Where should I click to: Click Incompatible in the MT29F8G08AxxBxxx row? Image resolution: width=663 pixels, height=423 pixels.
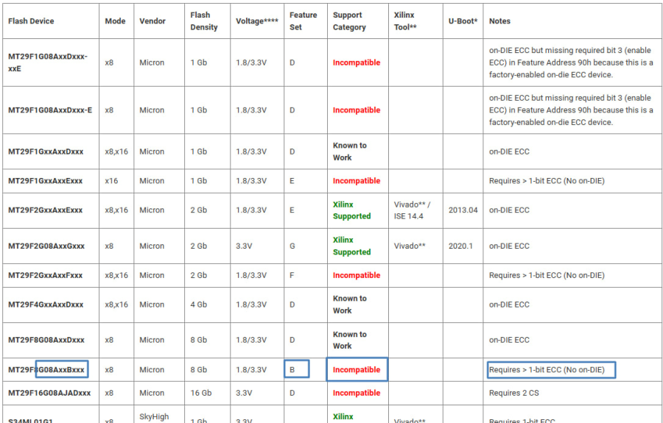357,370
